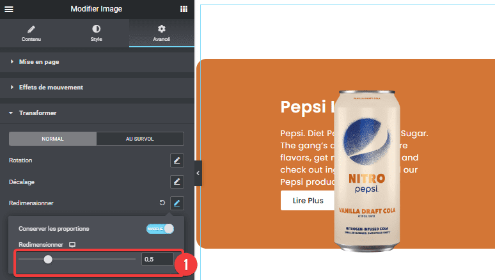Click the Pepsi heading text
This screenshot has width=495, height=280.
(307, 107)
